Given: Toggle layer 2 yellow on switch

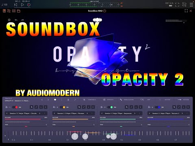Looking at the screenshot, I should [63, 107].
